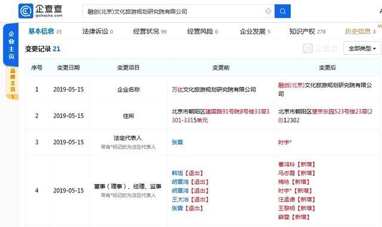Screen dimensions: 382x227
Task: Expand the 全部类型 filter dropdown
Action: [362, 48]
